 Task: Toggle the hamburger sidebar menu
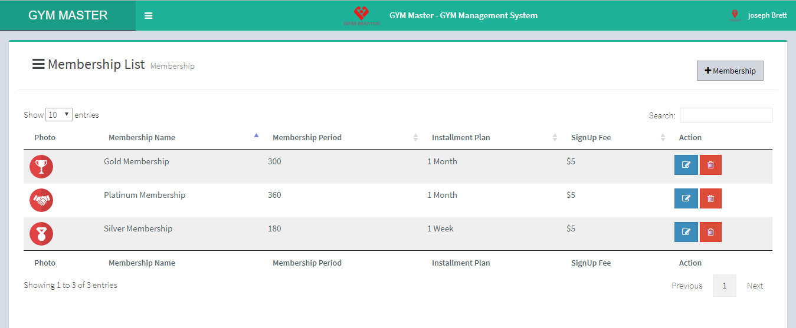point(149,16)
